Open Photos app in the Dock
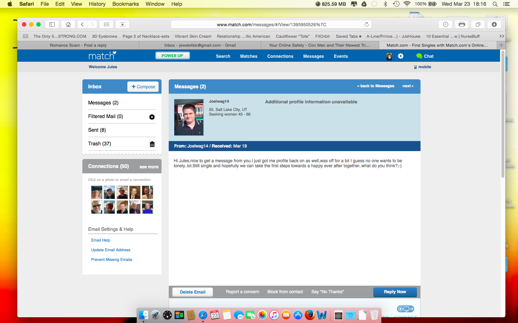This screenshot has width=518, height=323. coord(262,315)
